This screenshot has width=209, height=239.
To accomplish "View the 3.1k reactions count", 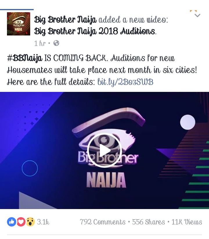I will tap(43, 222).
